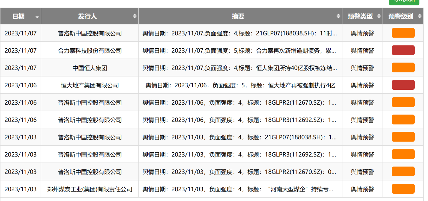Select issuer 合力泰科技股份有限公司

(x=90, y=51)
